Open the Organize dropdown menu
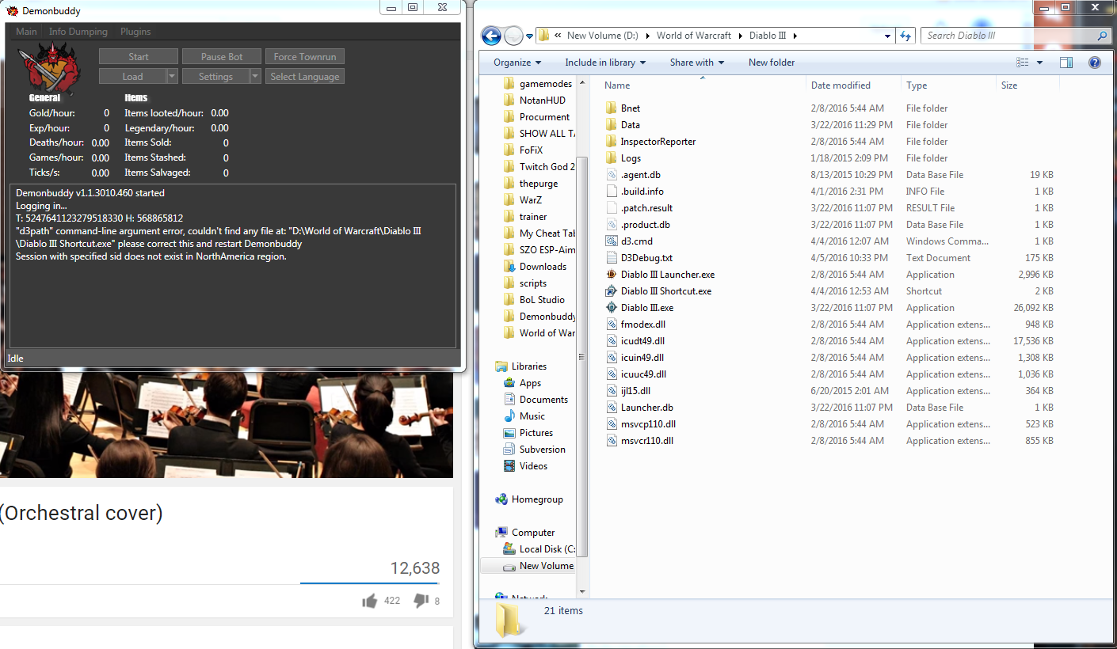 pos(517,63)
